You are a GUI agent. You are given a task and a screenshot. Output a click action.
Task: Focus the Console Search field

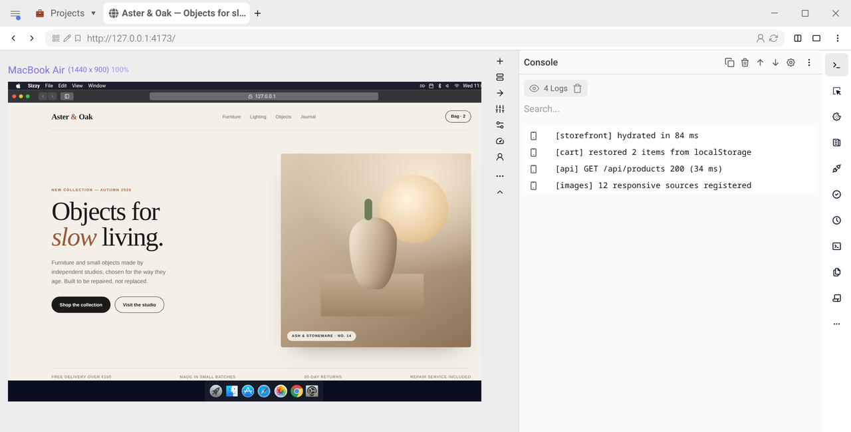coord(670,109)
